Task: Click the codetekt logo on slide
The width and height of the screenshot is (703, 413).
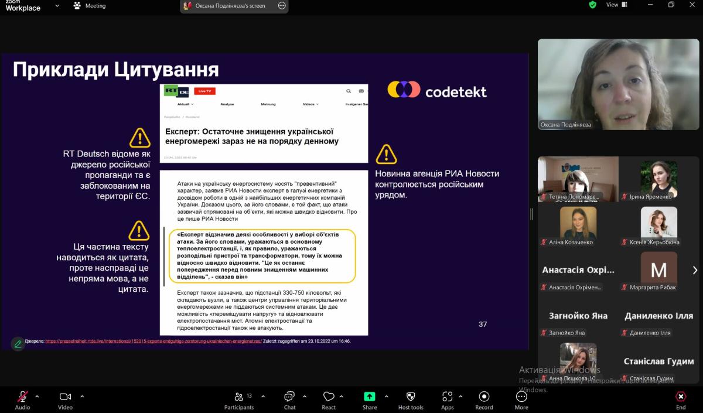Action: click(437, 91)
